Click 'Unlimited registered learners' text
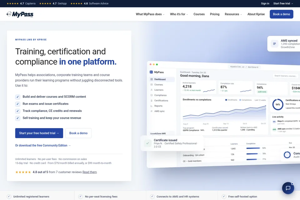The image size is (300, 200). (x=31, y=197)
